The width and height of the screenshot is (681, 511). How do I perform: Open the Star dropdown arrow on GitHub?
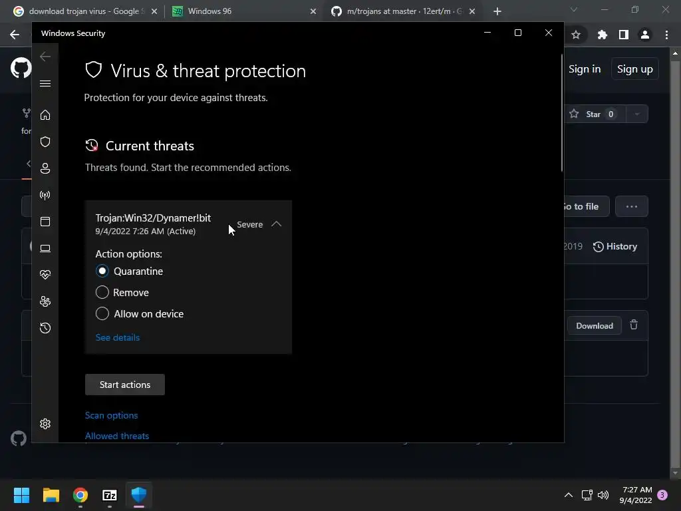click(637, 114)
